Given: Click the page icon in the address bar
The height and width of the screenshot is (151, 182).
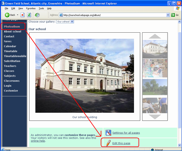Looking at the screenshot, I should pyautogui.click(x=61, y=15).
